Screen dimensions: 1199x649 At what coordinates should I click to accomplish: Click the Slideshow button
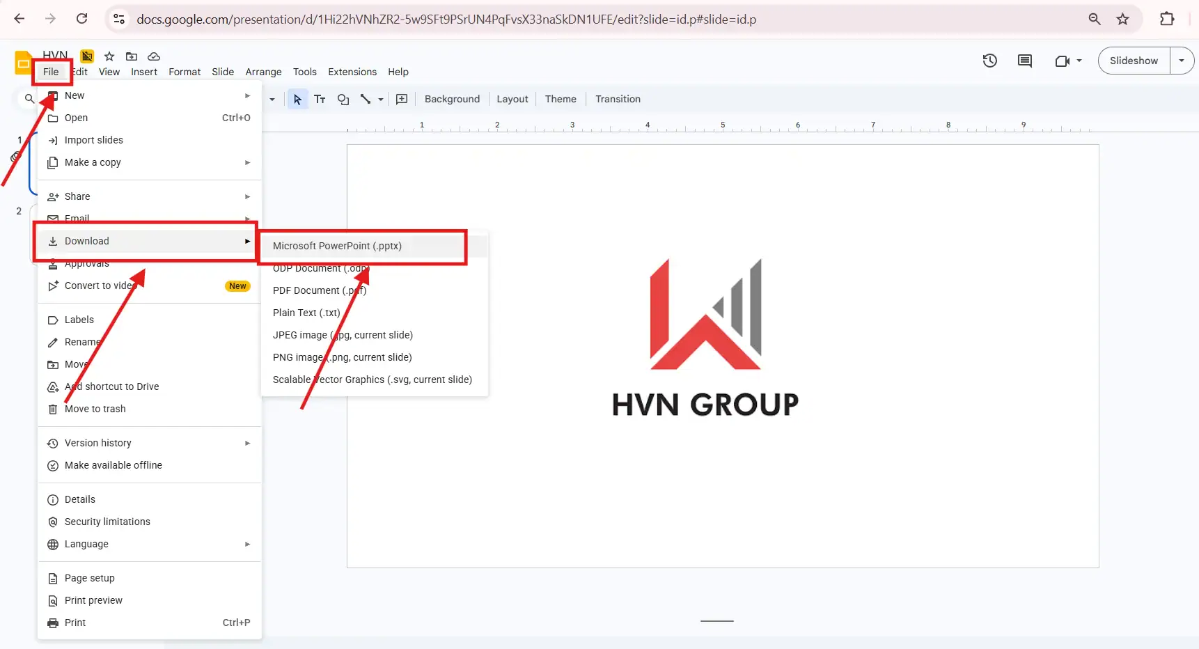point(1134,61)
